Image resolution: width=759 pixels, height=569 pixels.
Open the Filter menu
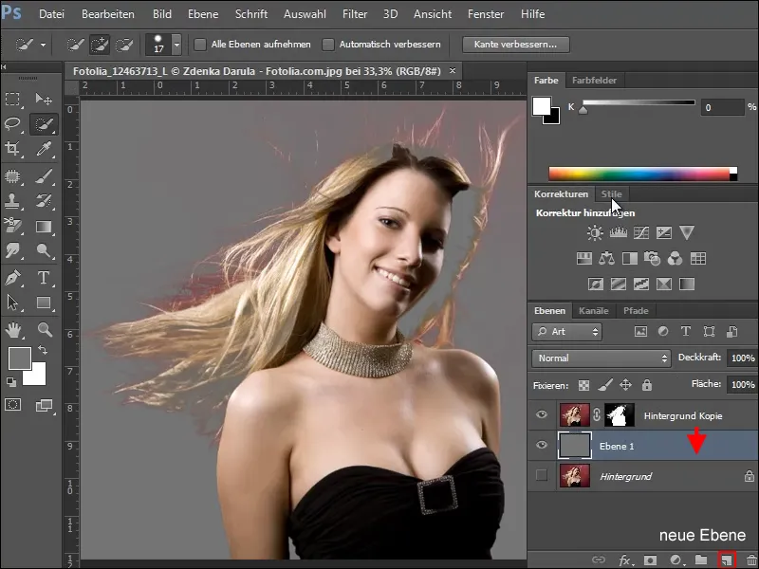[x=355, y=15]
